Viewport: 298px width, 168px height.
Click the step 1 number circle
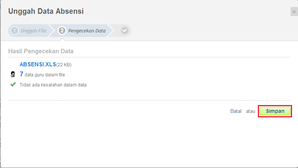click(14, 31)
